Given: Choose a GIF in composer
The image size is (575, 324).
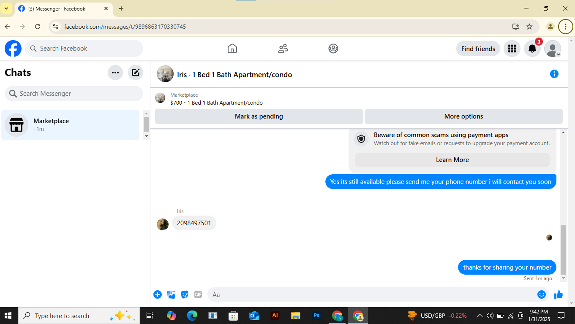Looking at the screenshot, I should (198, 294).
